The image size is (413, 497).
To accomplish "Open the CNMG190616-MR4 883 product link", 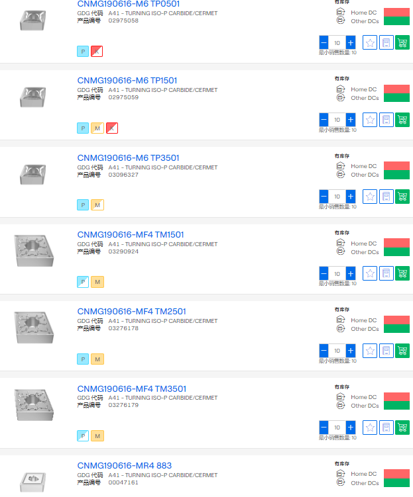I will (124, 465).
